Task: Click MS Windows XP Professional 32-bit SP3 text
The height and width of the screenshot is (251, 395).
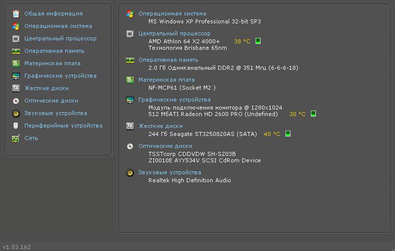Action: (x=205, y=21)
